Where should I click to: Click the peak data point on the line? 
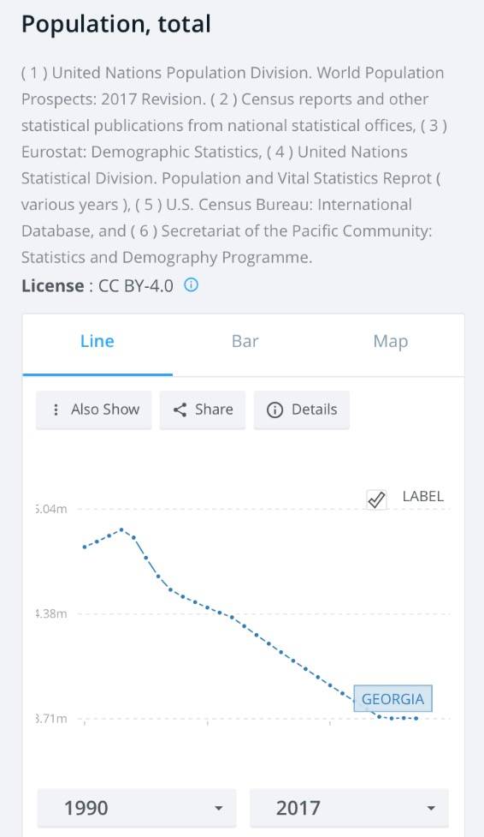tap(121, 529)
